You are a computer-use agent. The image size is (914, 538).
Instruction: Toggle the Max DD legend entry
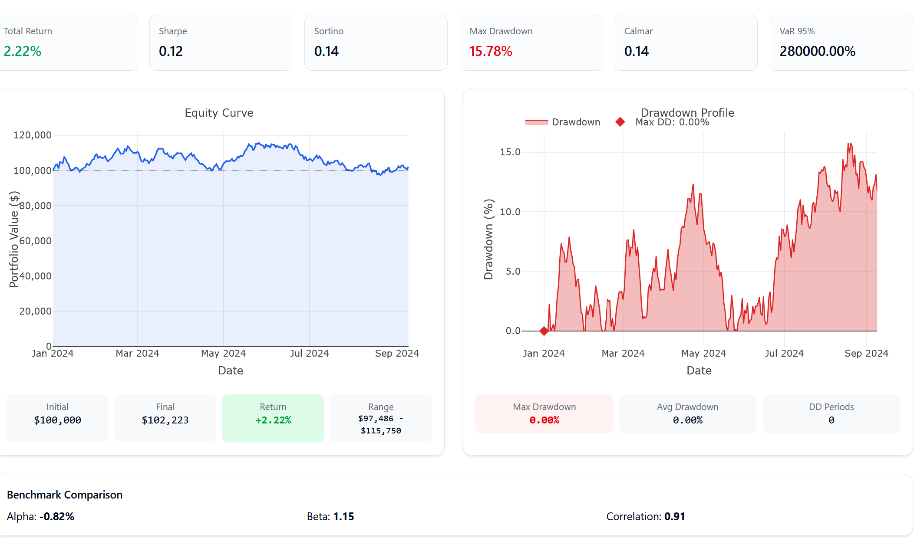[672, 123]
